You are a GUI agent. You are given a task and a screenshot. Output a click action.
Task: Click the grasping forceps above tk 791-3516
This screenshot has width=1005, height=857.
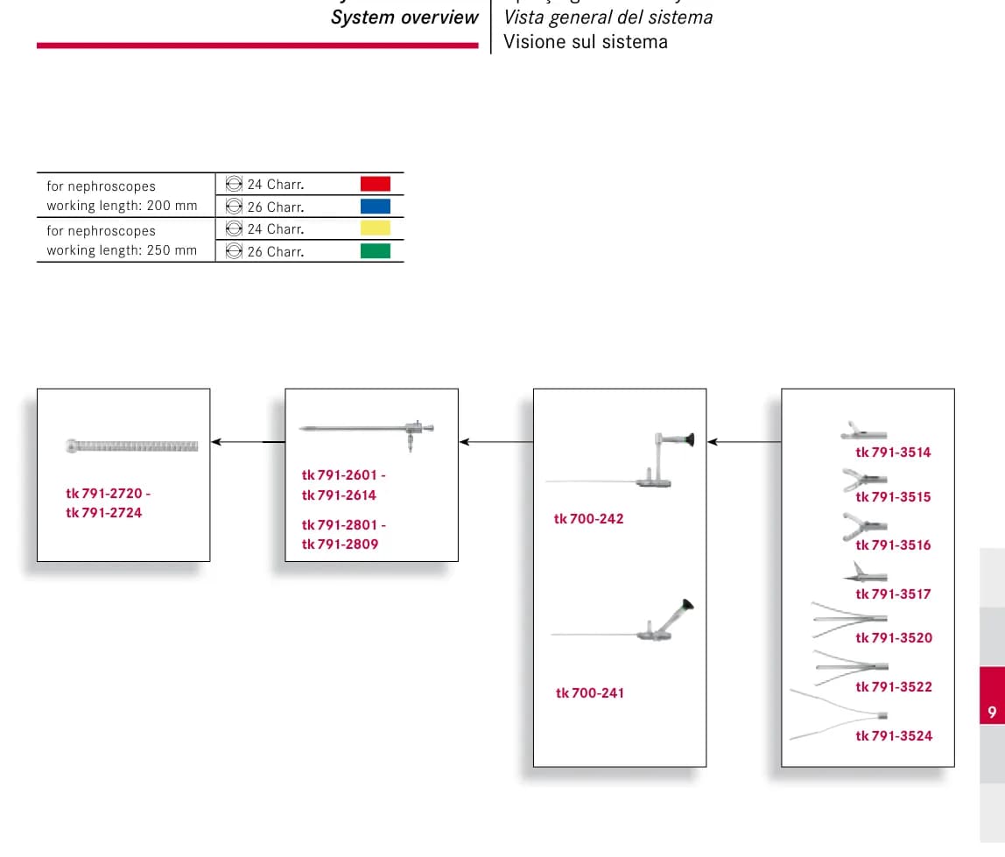click(864, 527)
